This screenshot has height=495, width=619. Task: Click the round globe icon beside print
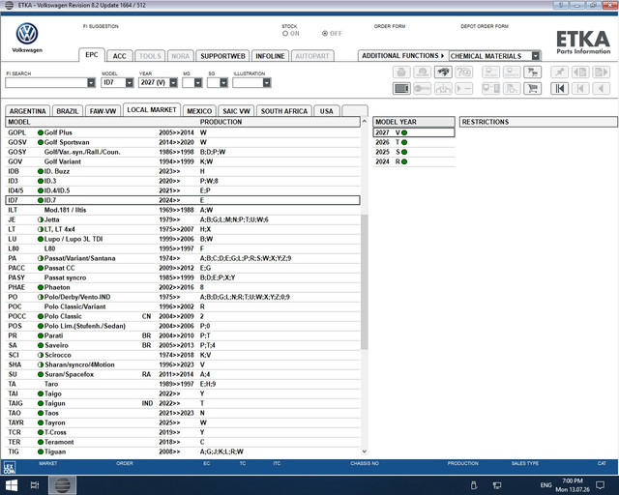point(422,72)
